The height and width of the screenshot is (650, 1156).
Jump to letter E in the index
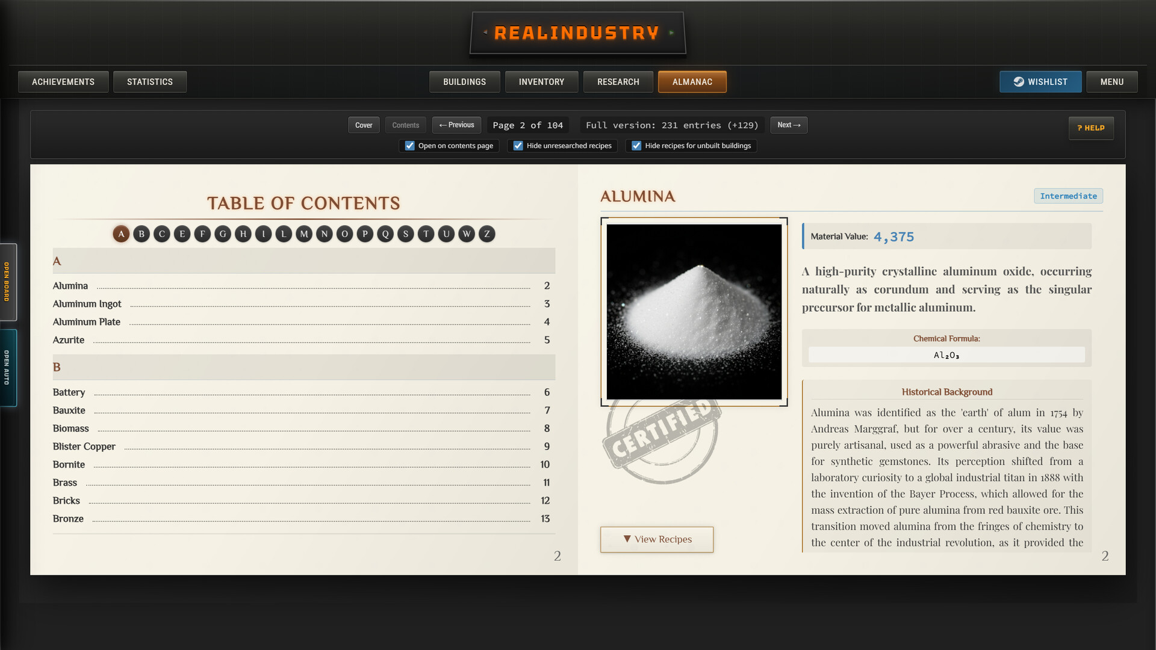point(182,234)
